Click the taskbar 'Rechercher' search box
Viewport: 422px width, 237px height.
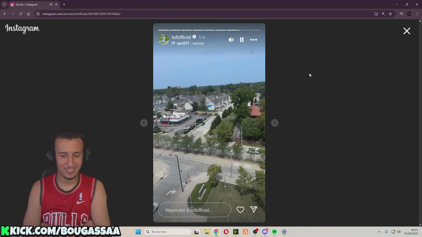[x=168, y=232]
